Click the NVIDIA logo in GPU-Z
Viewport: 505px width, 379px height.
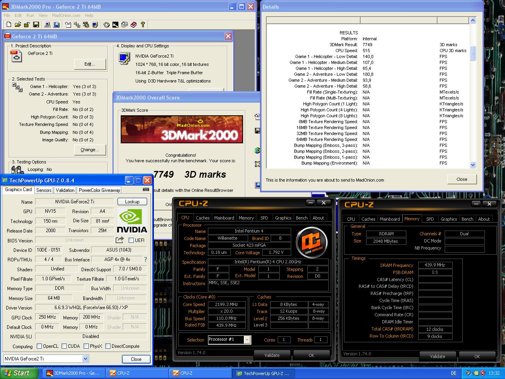coord(132,221)
